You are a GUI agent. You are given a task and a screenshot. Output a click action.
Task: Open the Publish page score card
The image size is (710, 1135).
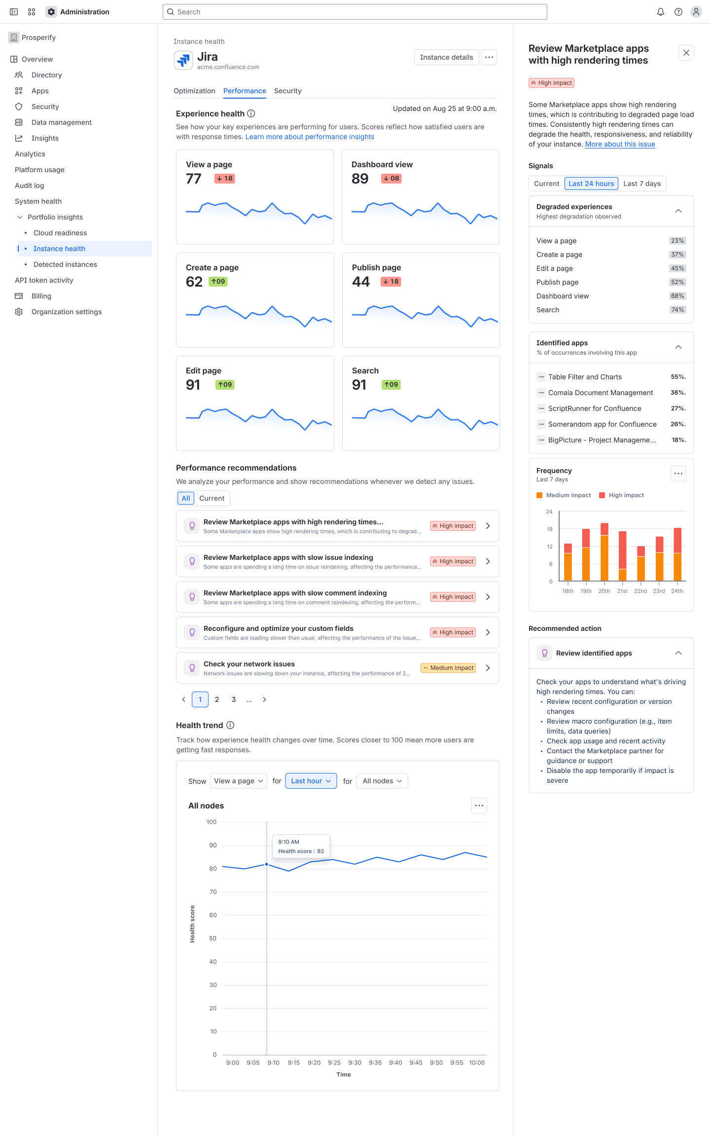[x=421, y=300]
